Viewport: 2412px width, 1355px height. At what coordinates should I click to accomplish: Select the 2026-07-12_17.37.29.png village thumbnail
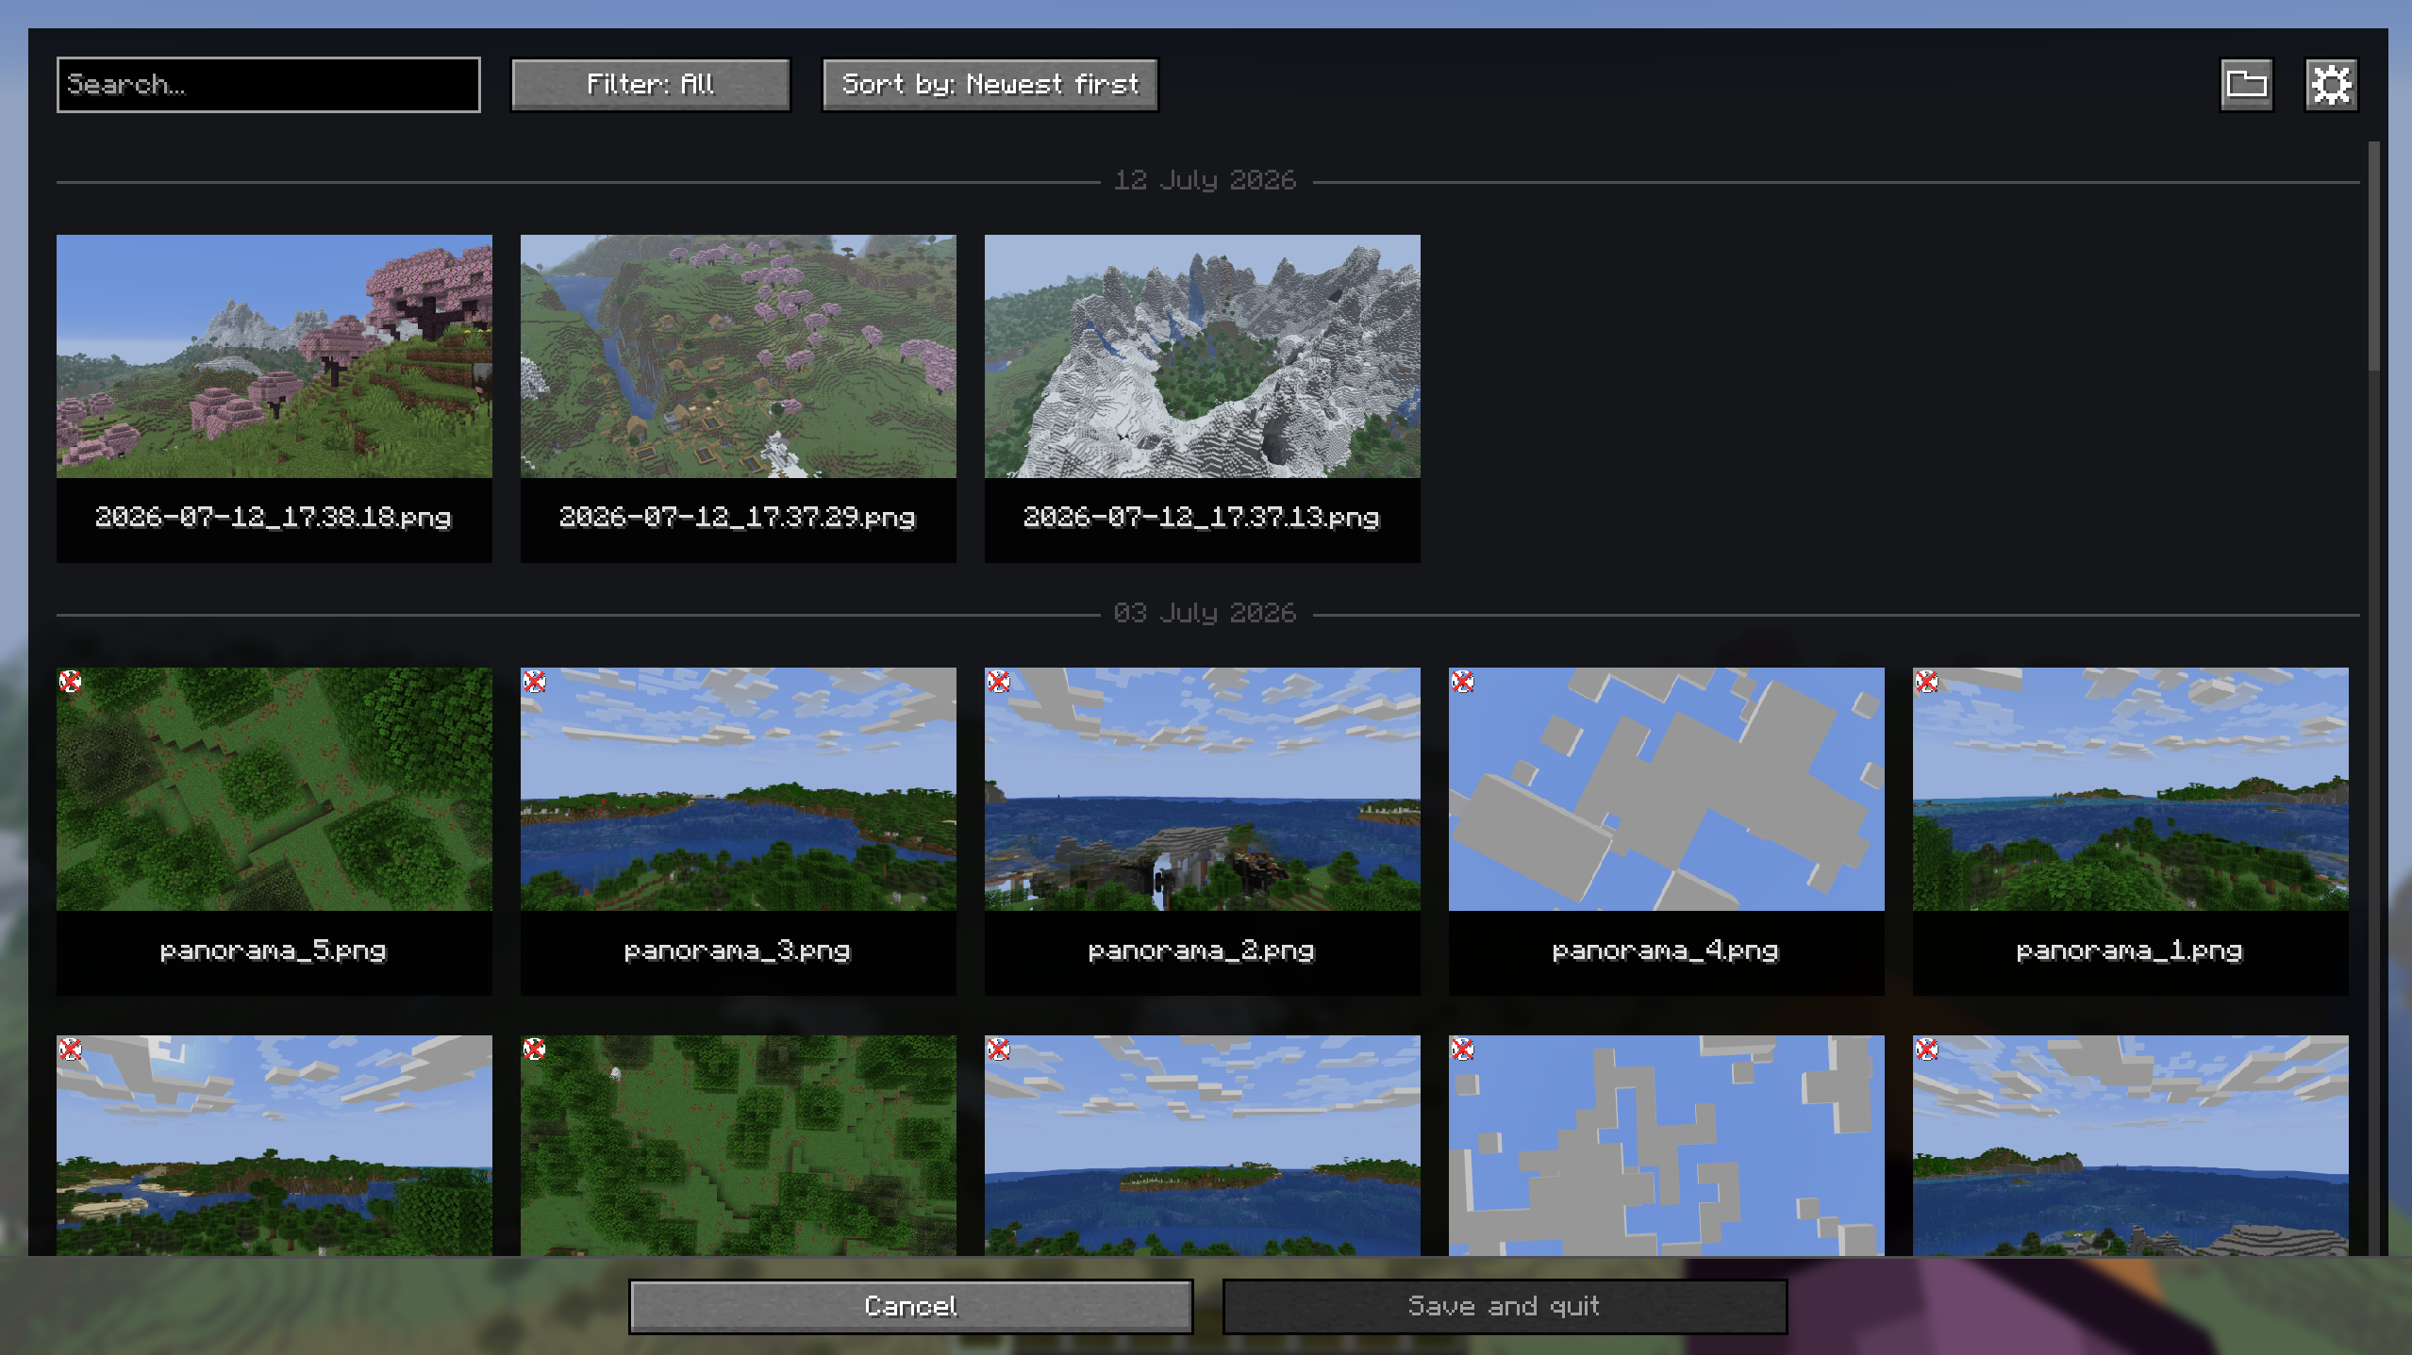pos(738,356)
